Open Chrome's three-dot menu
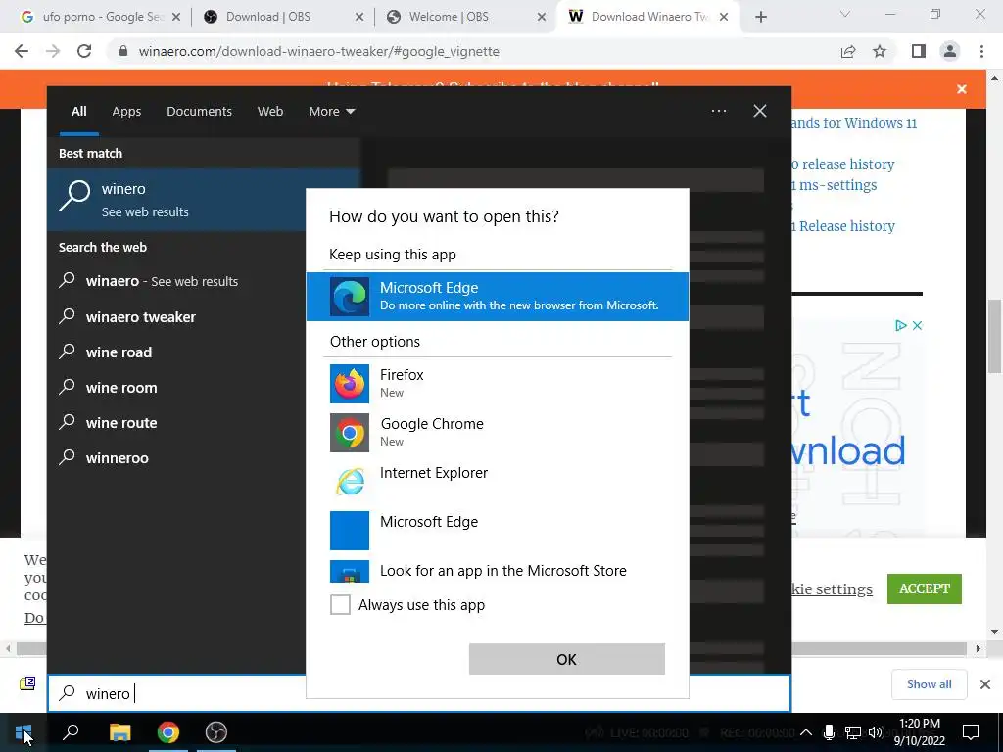This screenshot has width=1003, height=752. pos(981,51)
